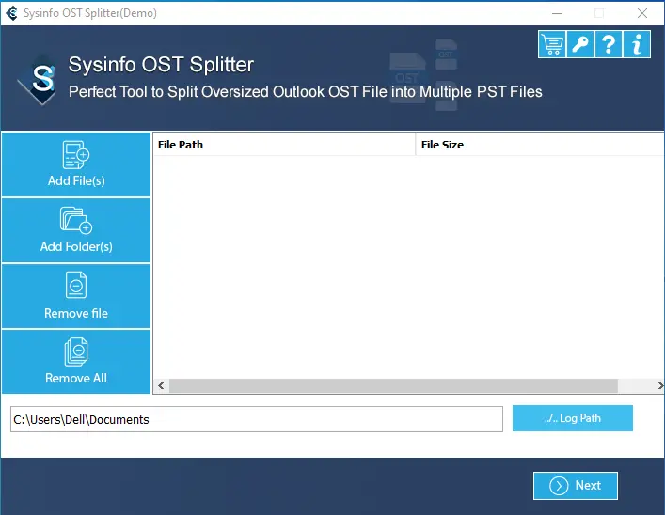Viewport: 665px width, 515px height.
Task: Click the Remove file button
Action: tap(76, 296)
